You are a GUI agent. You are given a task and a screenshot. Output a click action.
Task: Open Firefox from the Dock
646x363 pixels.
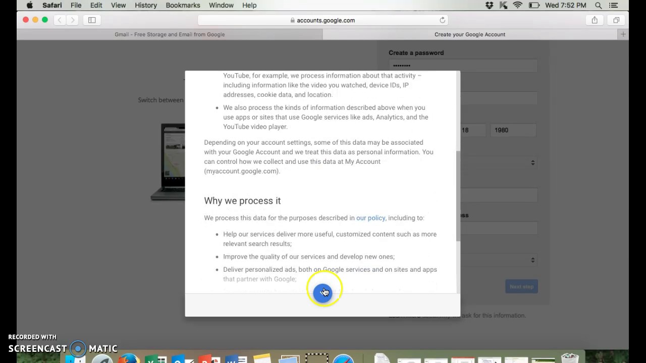[x=129, y=359]
